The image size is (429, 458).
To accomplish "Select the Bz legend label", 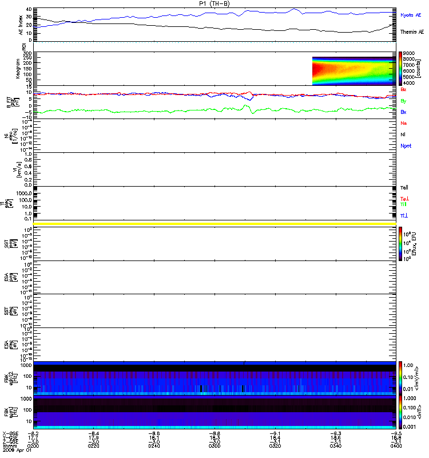I will click(x=403, y=89).
